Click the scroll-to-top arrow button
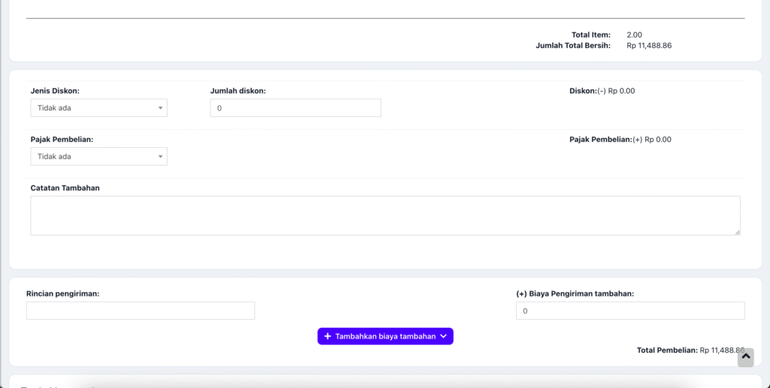The width and height of the screenshot is (770, 388). (x=745, y=357)
